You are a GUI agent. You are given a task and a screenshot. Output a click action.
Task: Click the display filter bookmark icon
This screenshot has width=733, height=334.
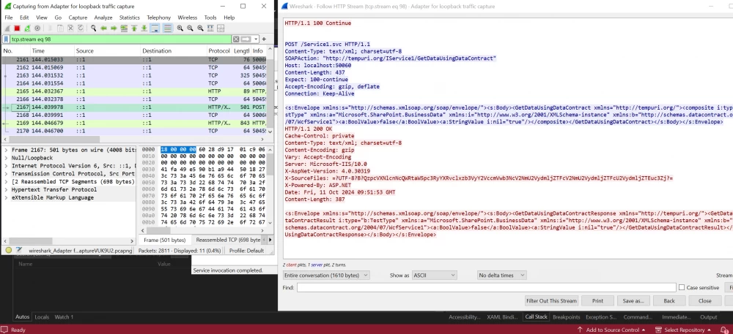click(x=7, y=39)
